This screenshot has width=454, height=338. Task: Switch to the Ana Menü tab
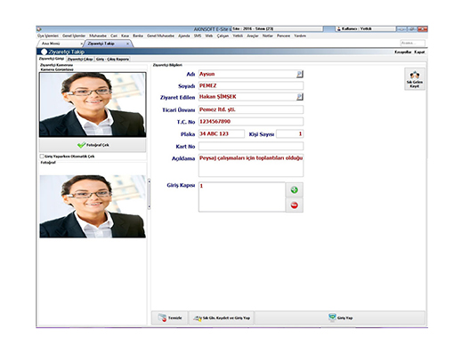click(51, 44)
